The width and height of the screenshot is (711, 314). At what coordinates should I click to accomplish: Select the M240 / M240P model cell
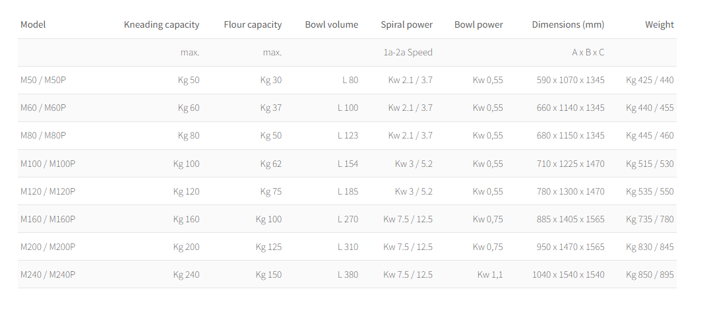tap(48, 274)
